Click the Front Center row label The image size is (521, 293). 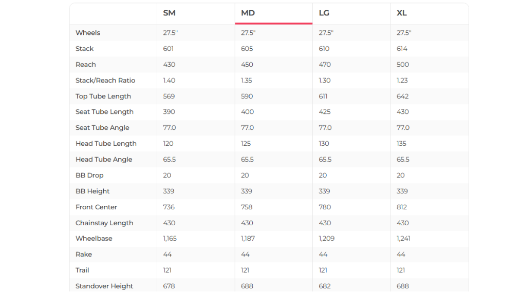click(96, 207)
